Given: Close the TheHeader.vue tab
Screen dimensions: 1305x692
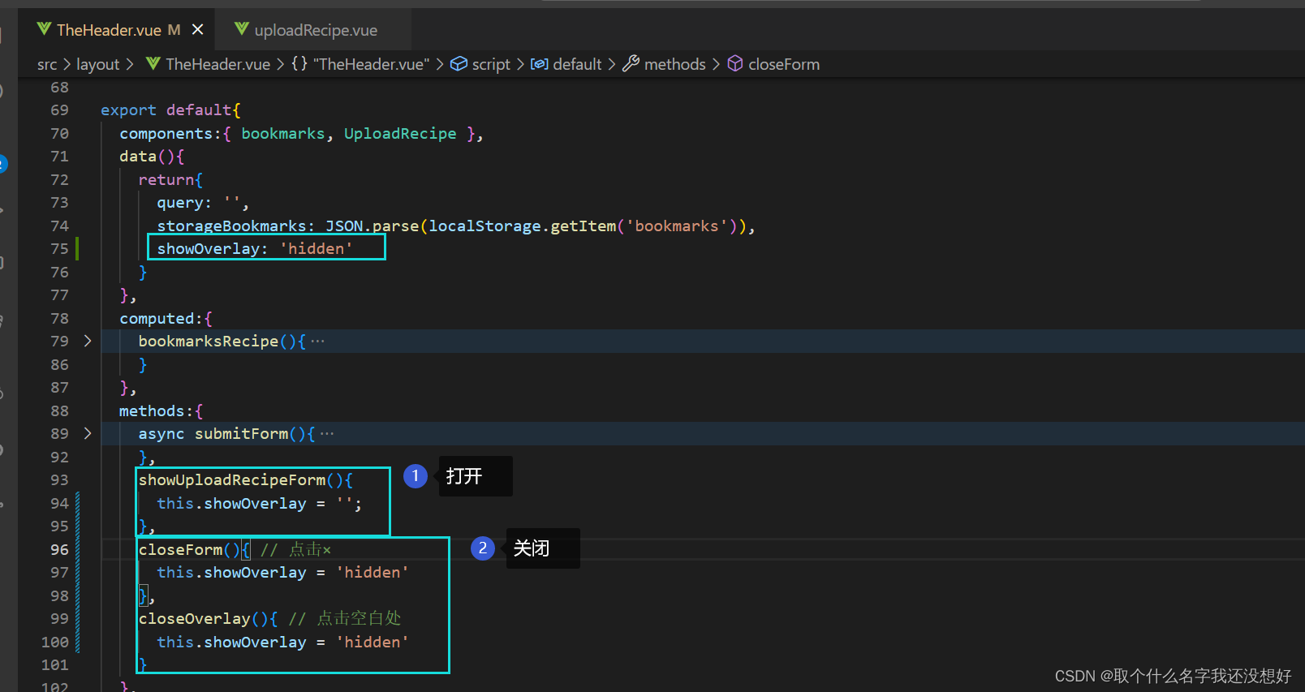Looking at the screenshot, I should coord(197,30).
